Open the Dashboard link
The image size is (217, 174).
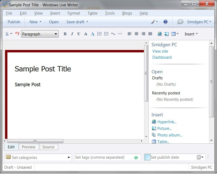[x=162, y=57]
